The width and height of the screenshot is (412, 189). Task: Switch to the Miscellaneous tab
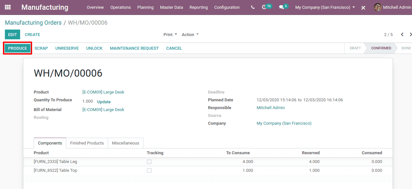[126, 143]
